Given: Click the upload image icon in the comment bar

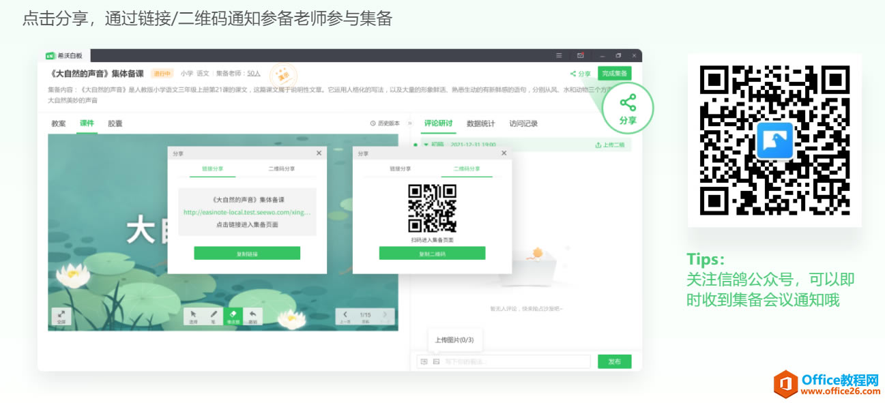Looking at the screenshot, I should click(x=436, y=361).
